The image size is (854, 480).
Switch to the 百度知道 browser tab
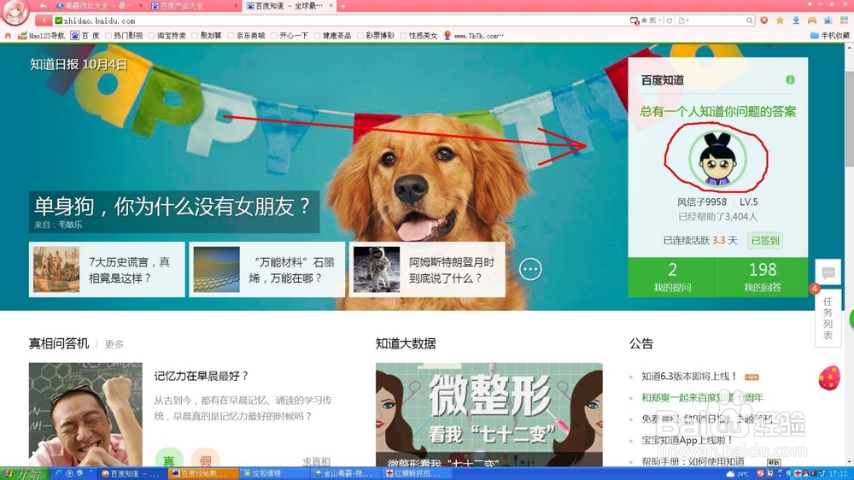(x=289, y=6)
